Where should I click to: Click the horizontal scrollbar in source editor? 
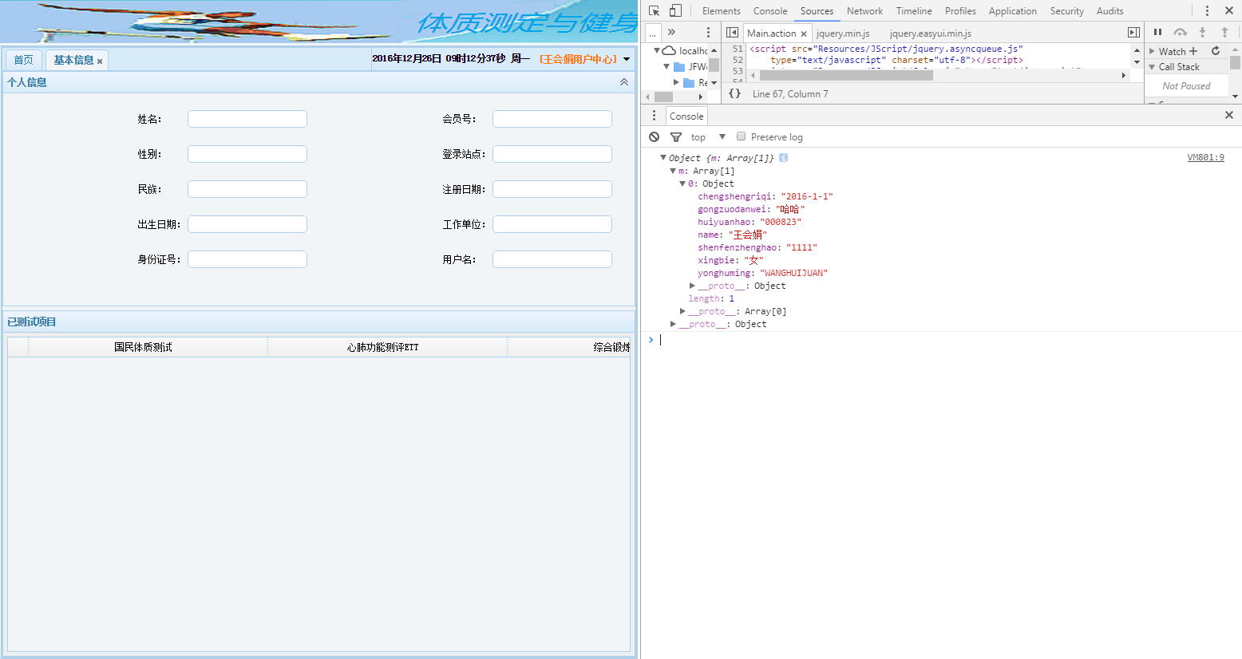[x=846, y=75]
